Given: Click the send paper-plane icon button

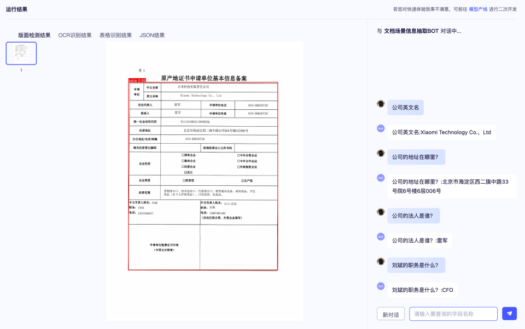Looking at the screenshot, I should [509, 314].
